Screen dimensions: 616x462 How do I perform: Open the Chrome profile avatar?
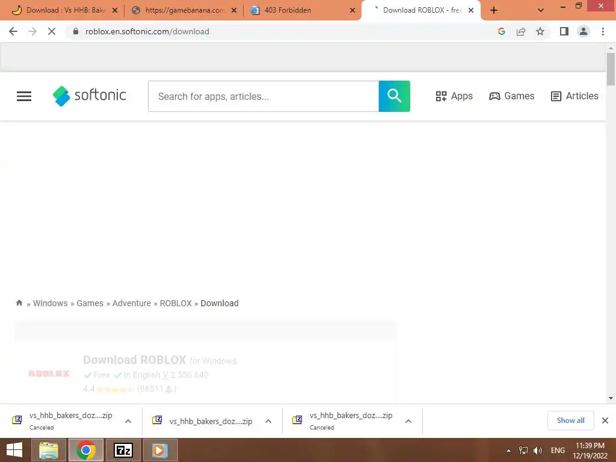pyautogui.click(x=584, y=31)
